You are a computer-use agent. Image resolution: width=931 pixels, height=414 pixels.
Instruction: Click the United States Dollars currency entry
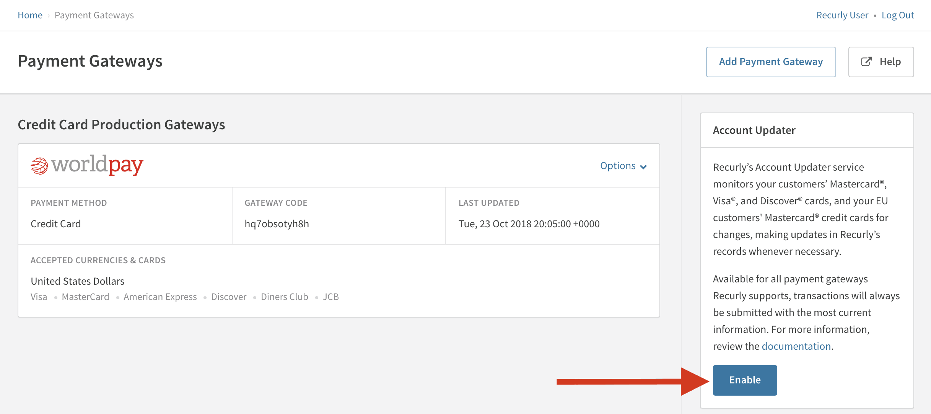coord(77,280)
